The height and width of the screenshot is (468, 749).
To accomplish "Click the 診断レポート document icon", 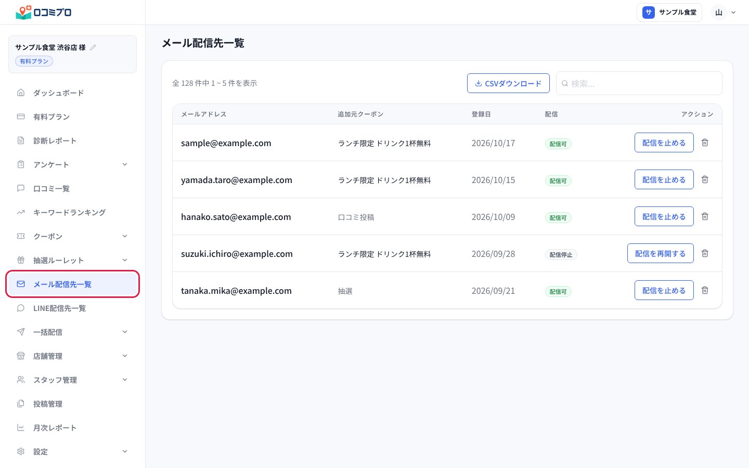I will 21,140.
